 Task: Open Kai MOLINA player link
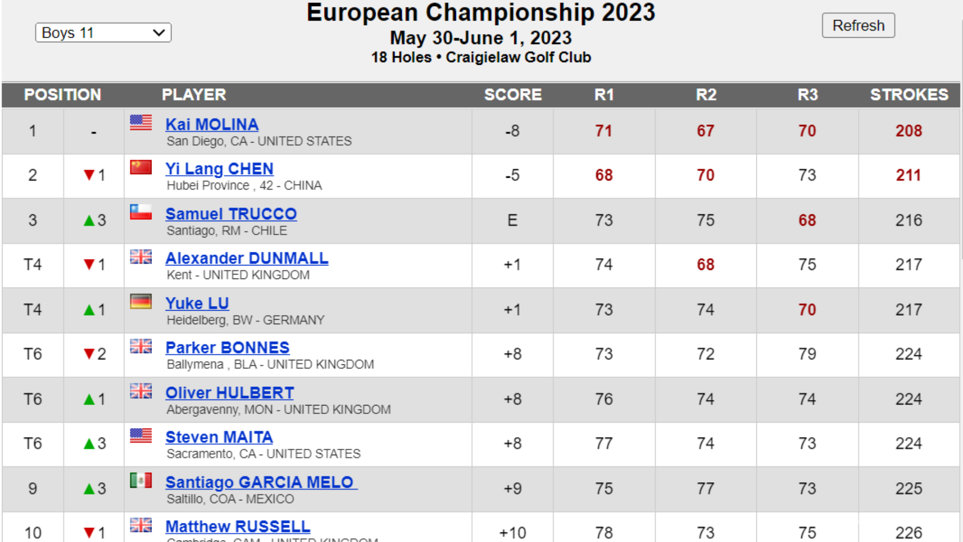tap(212, 124)
